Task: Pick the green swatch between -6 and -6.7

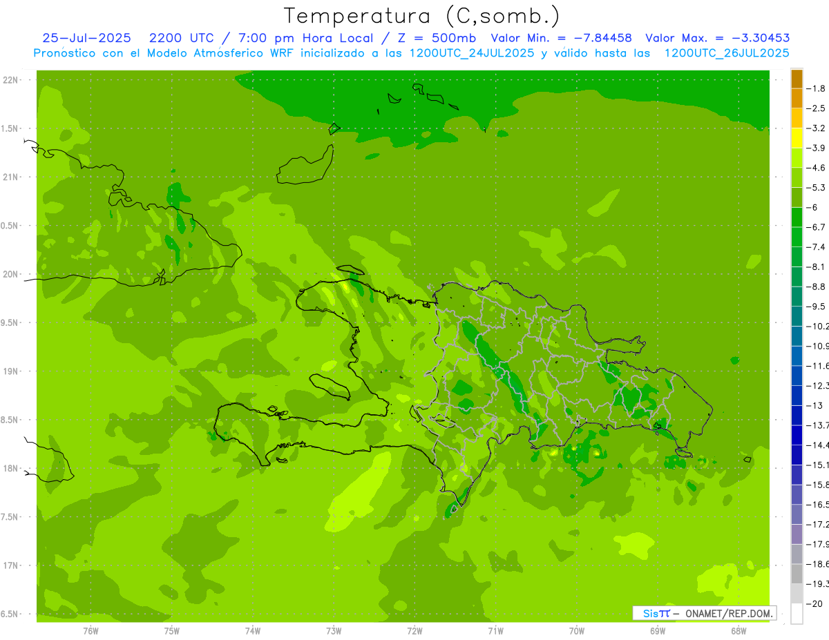Action: pyautogui.click(x=797, y=217)
